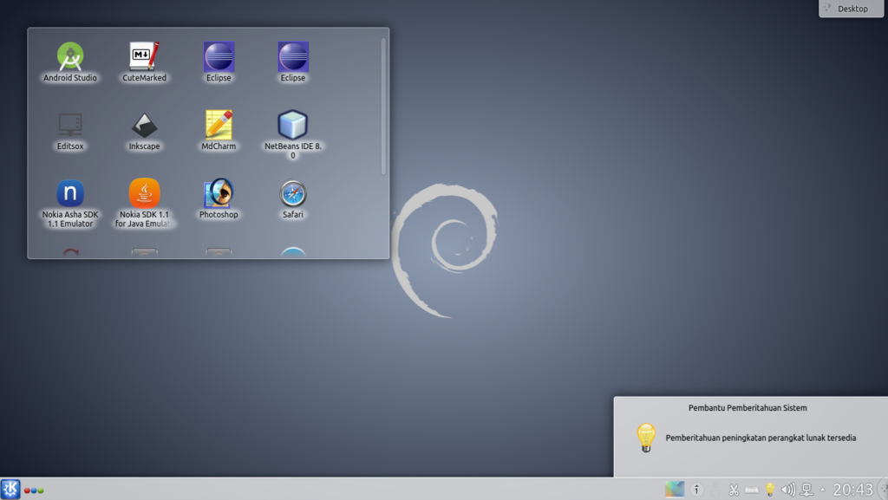Launch the CuteMarked application icon

(x=145, y=56)
